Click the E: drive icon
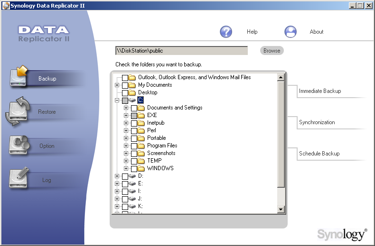The image size is (375, 246). pyautogui.click(x=132, y=183)
